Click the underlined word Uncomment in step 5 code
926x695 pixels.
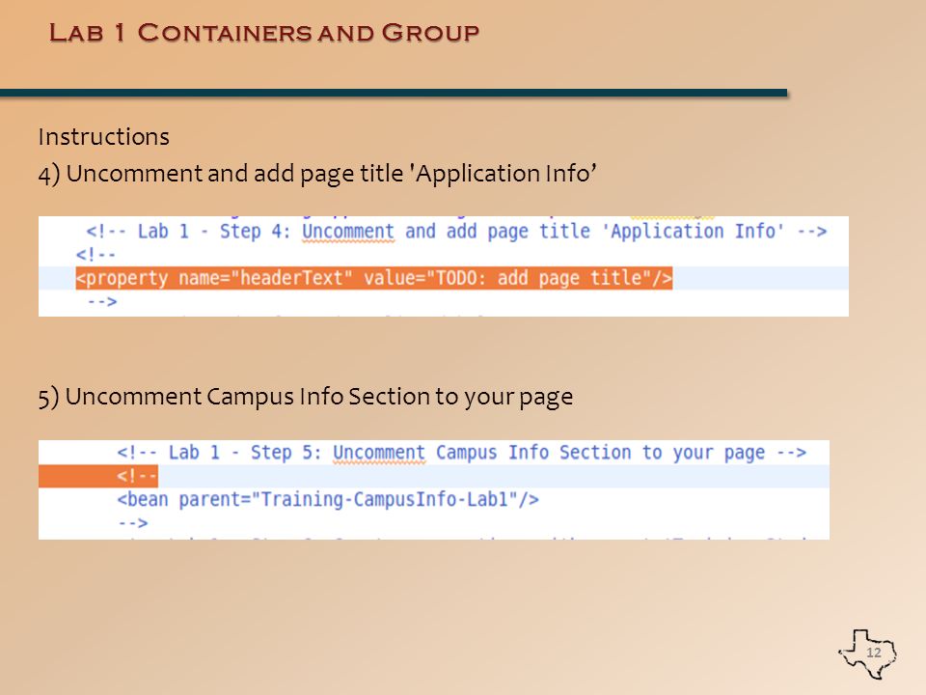tap(378, 453)
